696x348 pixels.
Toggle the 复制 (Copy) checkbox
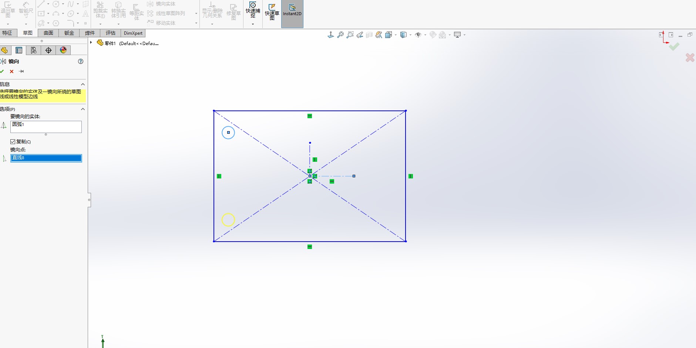pos(13,141)
